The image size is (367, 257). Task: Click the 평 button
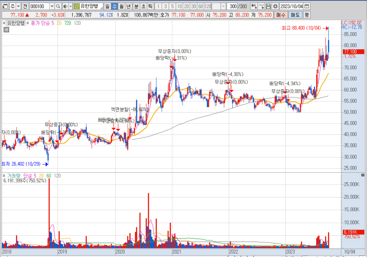click(307, 15)
